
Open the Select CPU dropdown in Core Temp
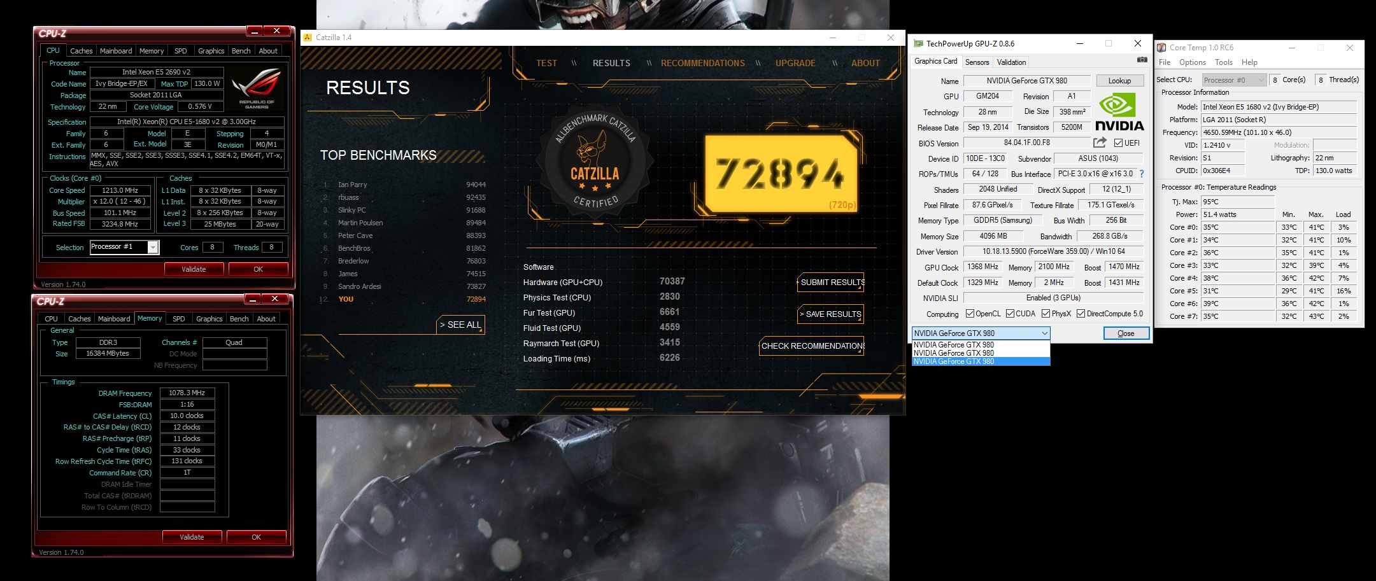pyautogui.click(x=1234, y=80)
